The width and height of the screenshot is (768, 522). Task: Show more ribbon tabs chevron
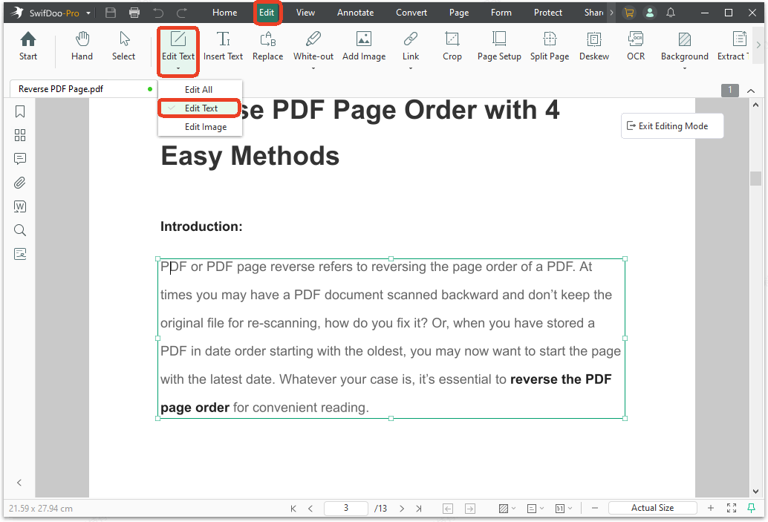point(611,13)
